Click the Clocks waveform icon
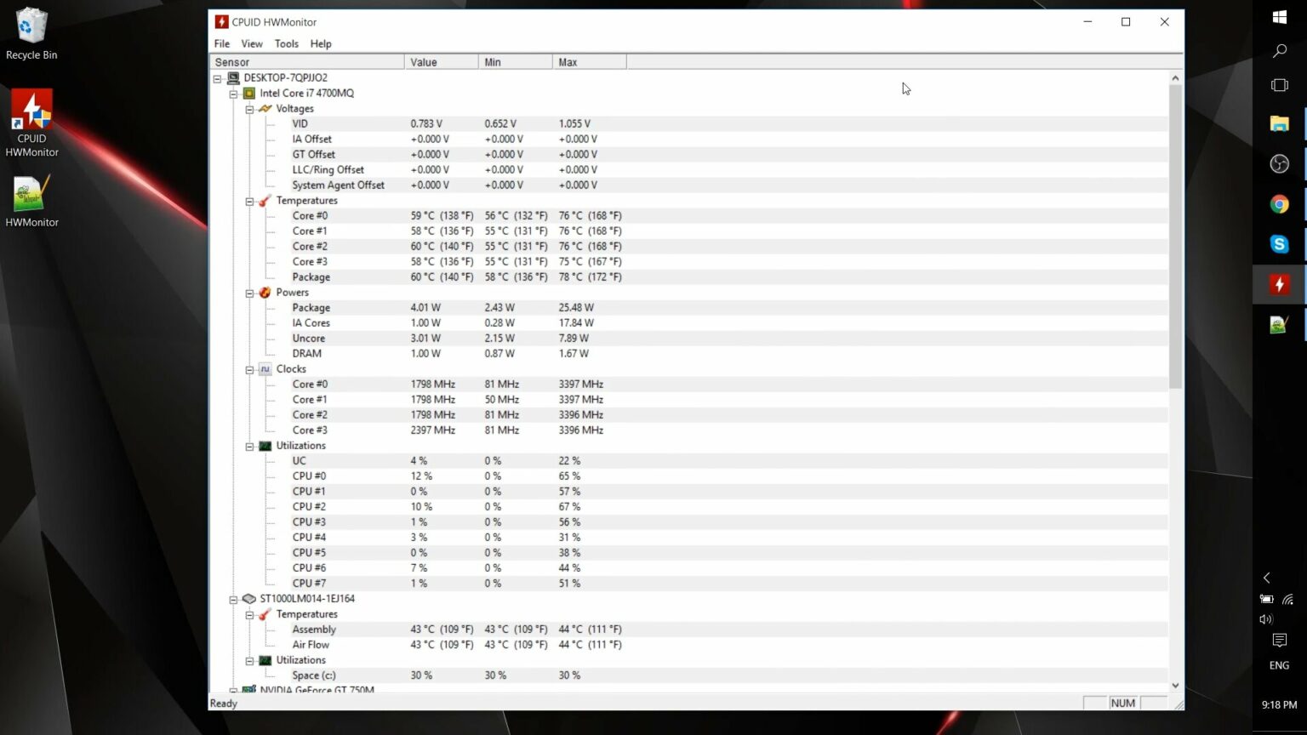Viewport: 1307px width, 735px height. pos(265,368)
